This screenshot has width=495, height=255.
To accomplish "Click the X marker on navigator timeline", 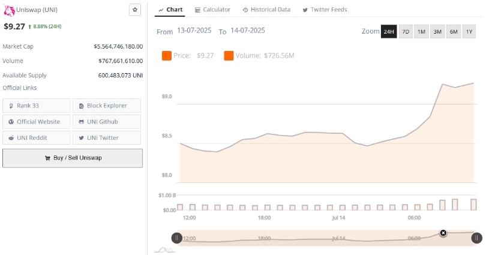I will pos(443,233).
